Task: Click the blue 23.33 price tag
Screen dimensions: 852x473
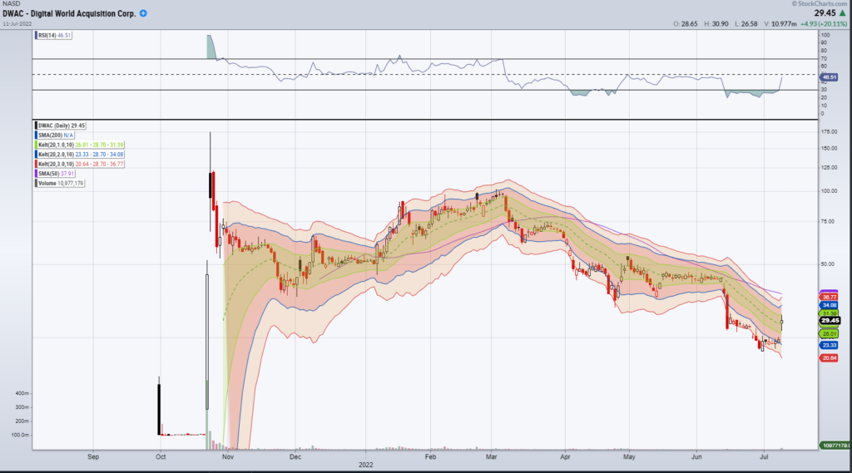Action: click(829, 345)
